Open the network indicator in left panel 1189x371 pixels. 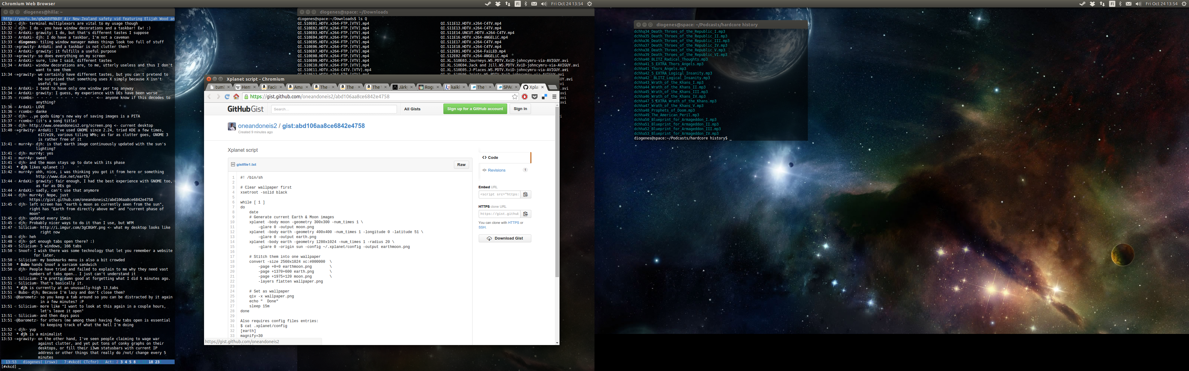(508, 4)
